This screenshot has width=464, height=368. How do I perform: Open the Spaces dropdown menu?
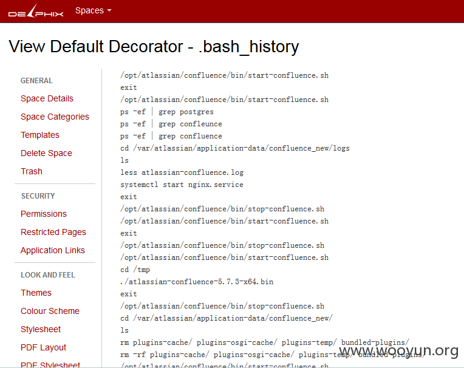(x=93, y=11)
